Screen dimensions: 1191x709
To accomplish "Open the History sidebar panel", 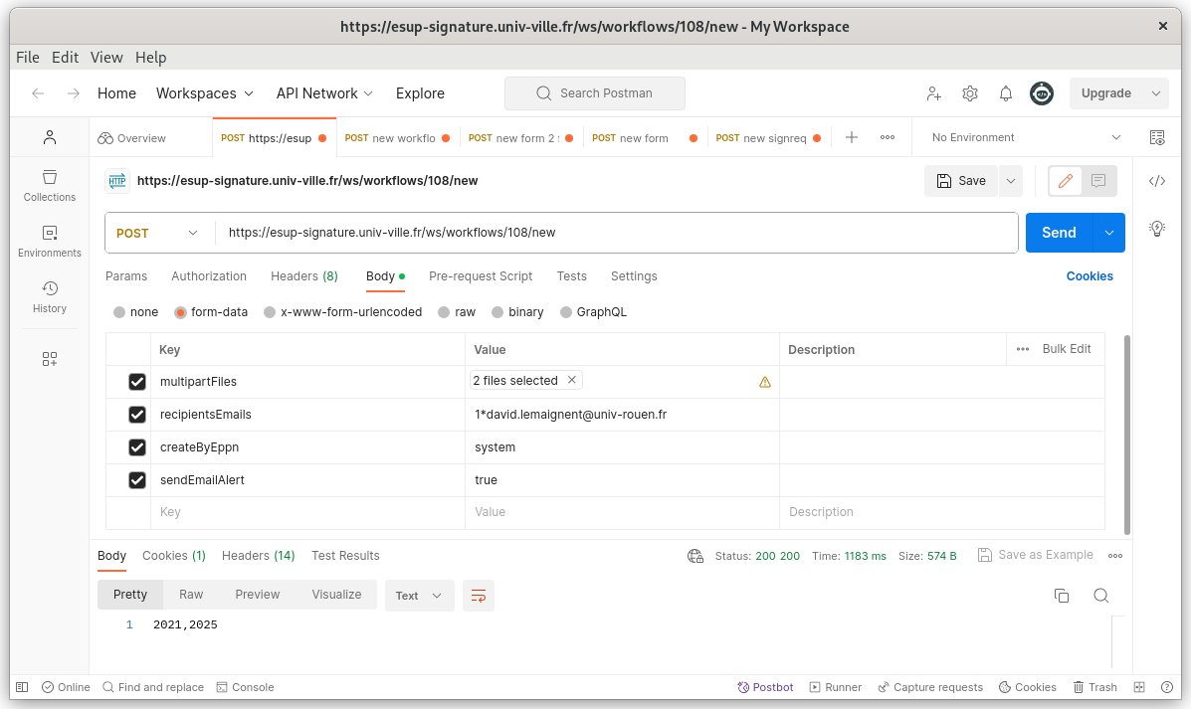I will point(50,296).
